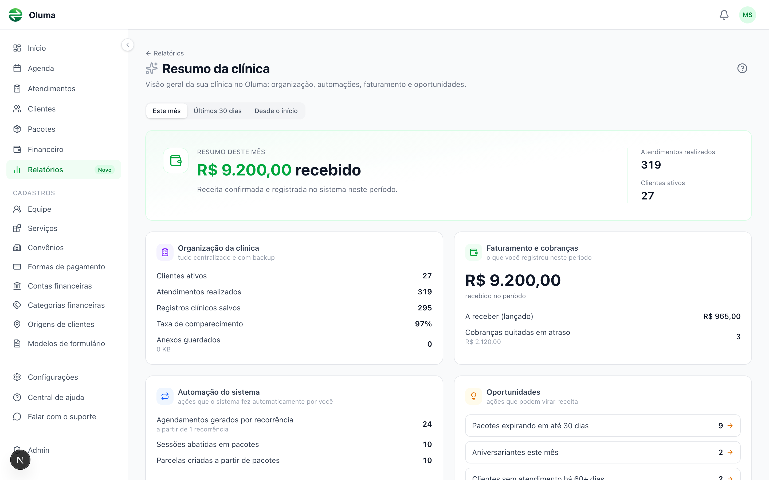Open Aniversariantes este mês opportunity
Viewport: 769px width, 480px height.
(x=602, y=452)
